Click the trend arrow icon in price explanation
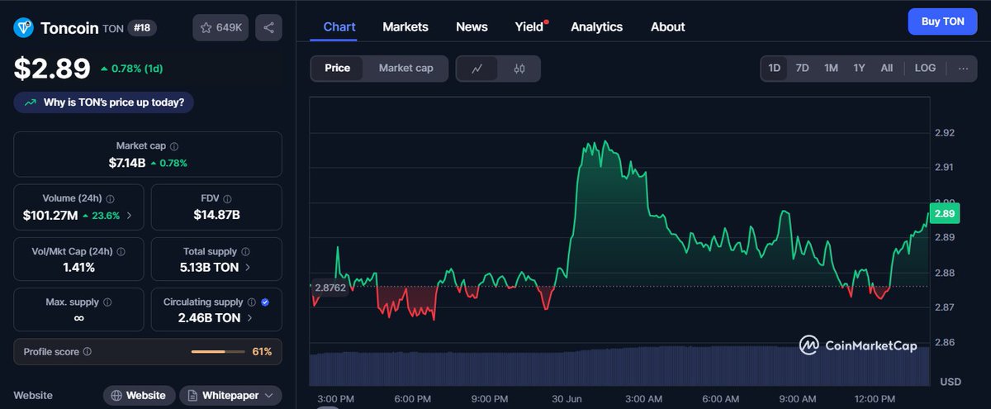Image resolution: width=991 pixels, height=409 pixels. [31, 102]
